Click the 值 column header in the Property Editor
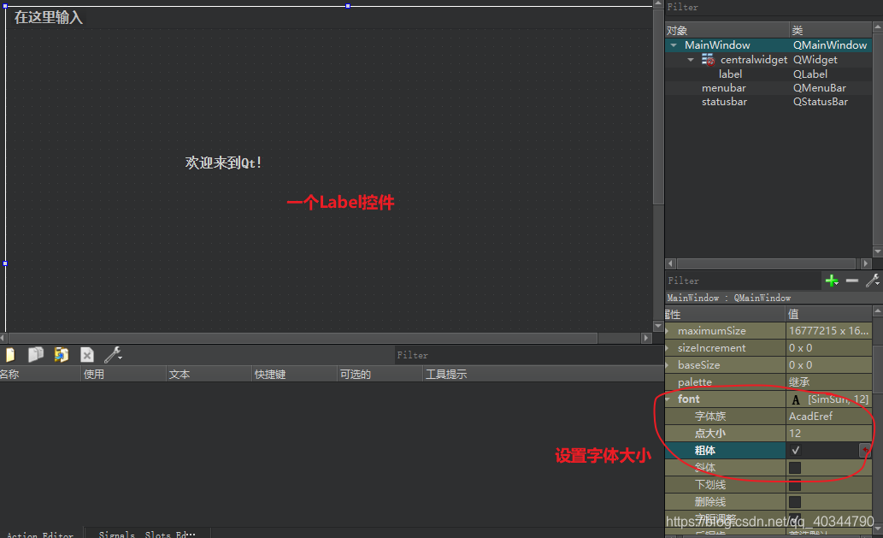 click(x=828, y=314)
